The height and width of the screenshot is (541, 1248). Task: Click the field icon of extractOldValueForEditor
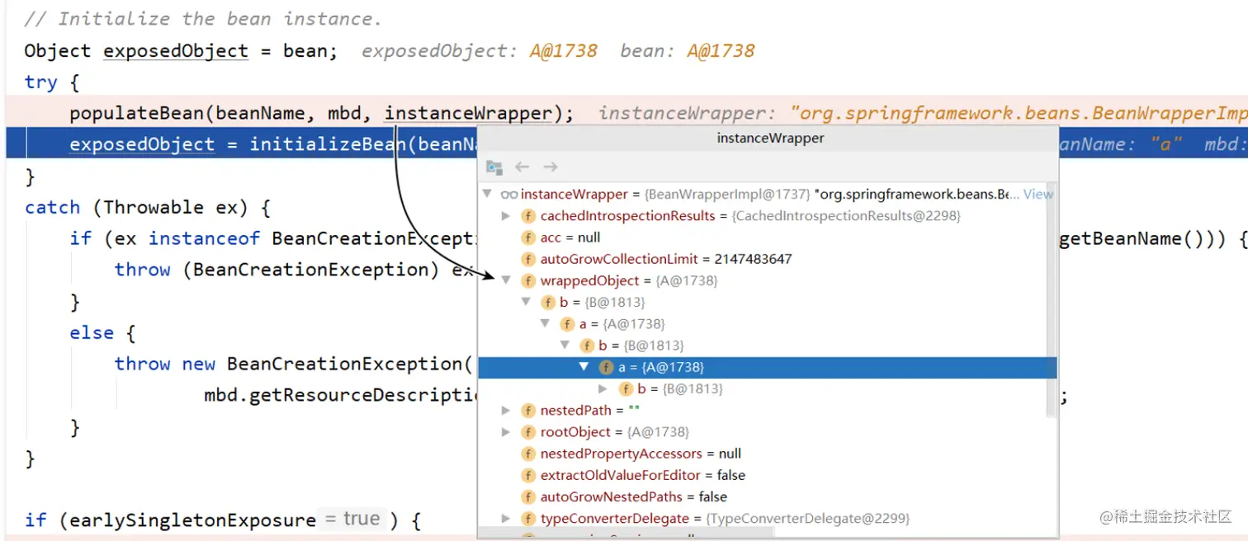coord(528,475)
